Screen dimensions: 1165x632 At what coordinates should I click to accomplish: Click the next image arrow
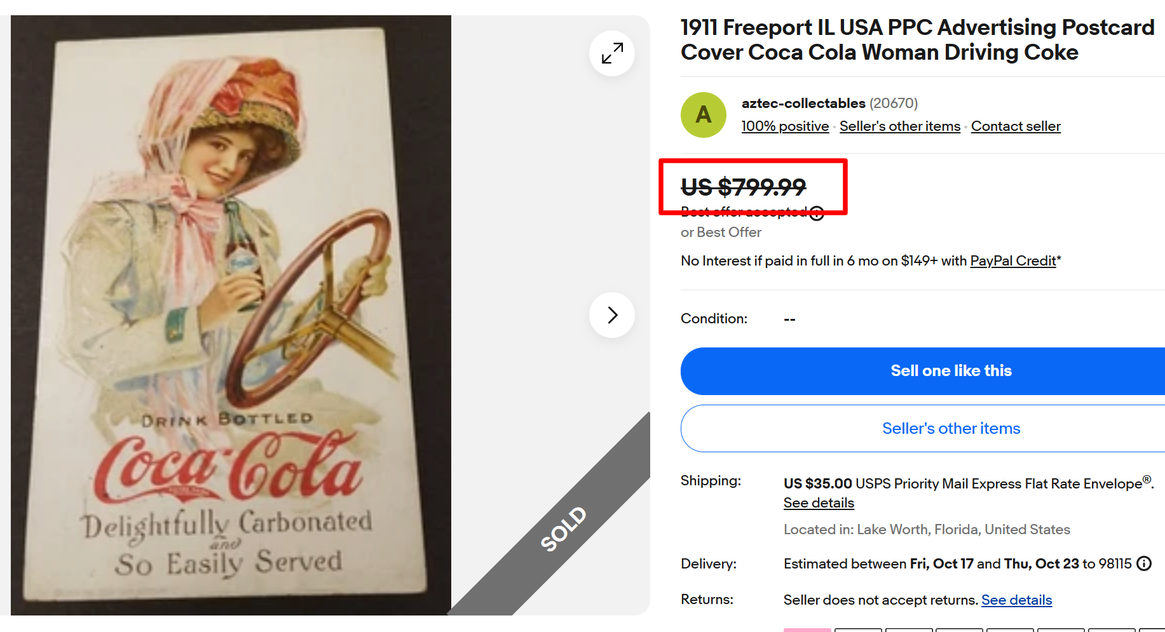[x=611, y=314]
